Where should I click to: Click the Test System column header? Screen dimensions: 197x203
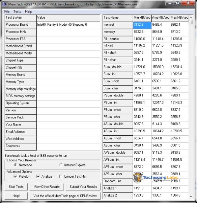(x=21, y=18)
